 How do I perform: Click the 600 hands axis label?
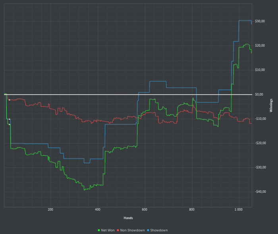[145, 209]
